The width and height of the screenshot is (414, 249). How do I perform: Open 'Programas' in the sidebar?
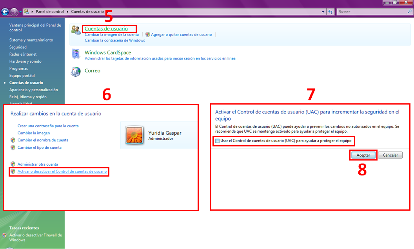pyautogui.click(x=18, y=69)
